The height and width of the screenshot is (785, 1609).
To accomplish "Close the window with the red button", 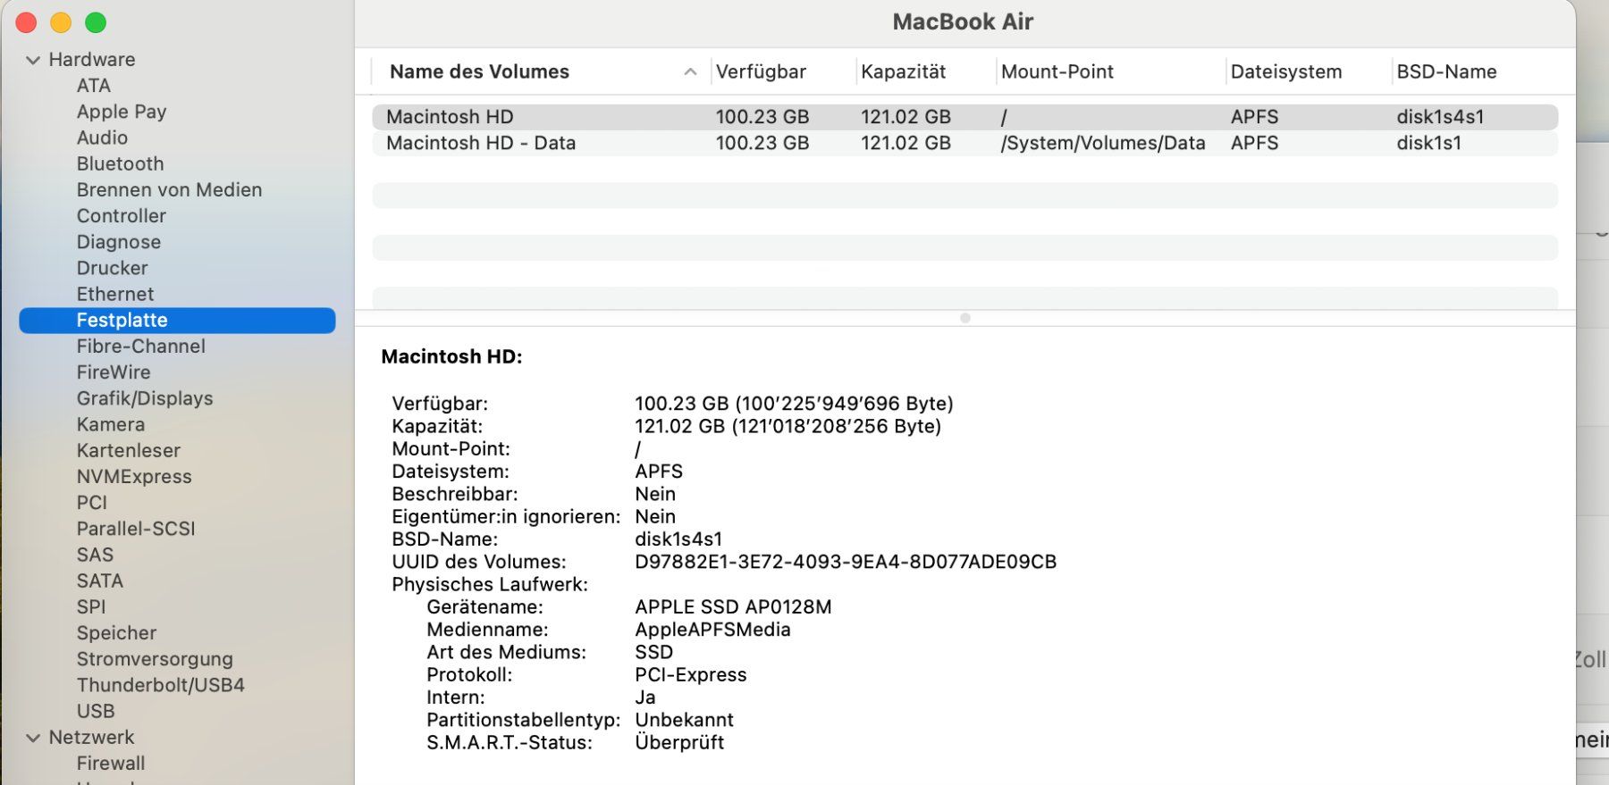I will tap(26, 22).
